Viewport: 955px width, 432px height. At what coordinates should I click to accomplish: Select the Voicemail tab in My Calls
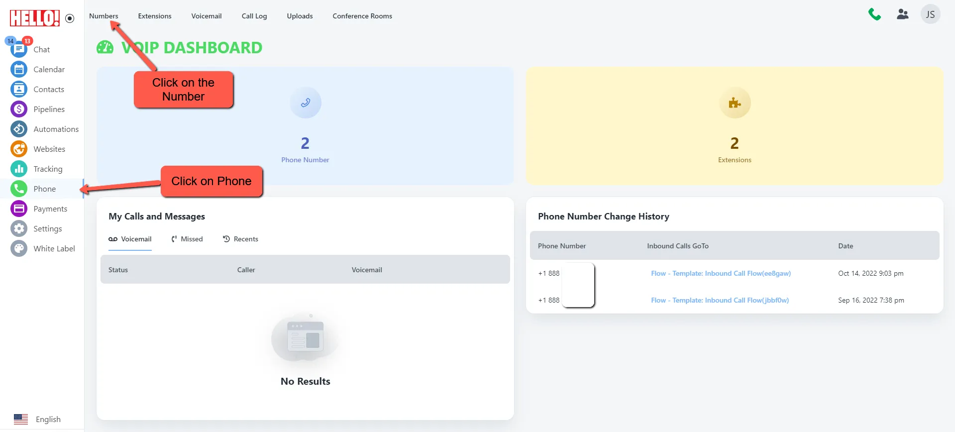(x=130, y=239)
